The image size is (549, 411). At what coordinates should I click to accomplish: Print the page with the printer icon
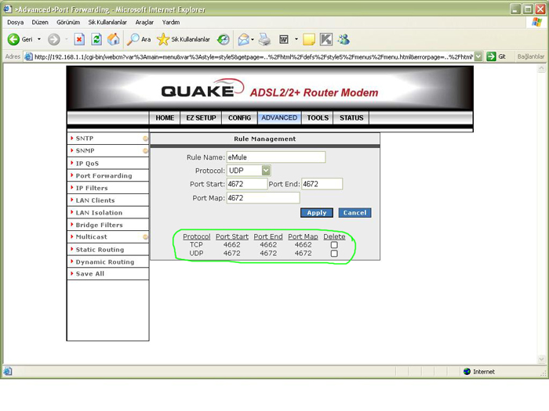265,39
